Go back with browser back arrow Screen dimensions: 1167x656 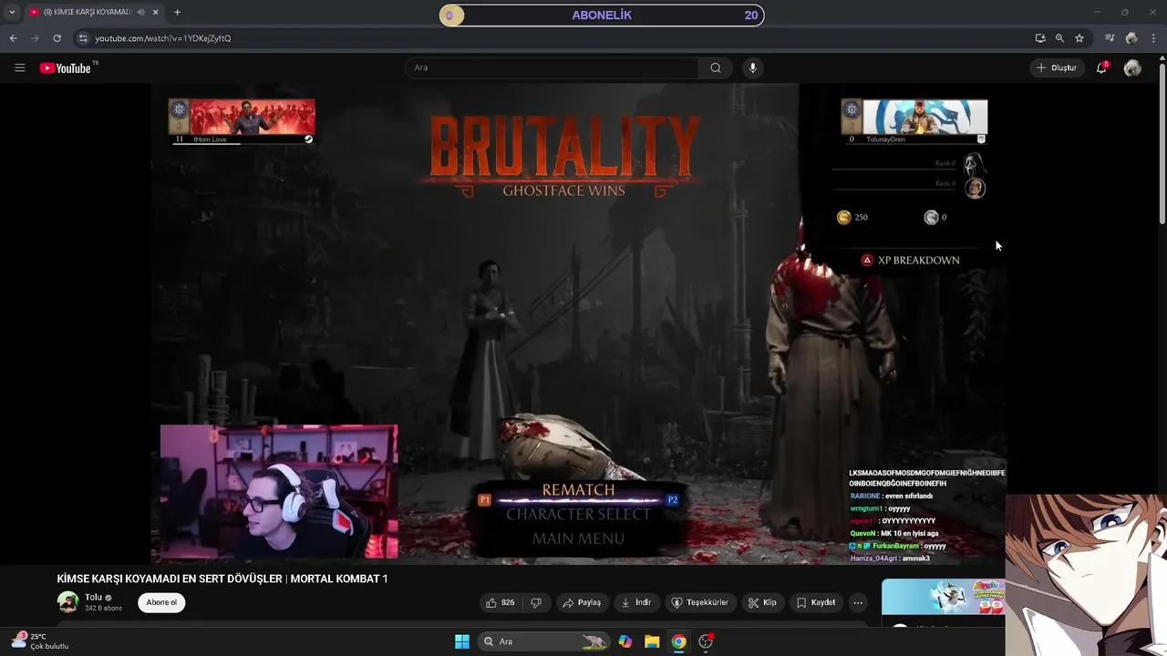[13, 38]
